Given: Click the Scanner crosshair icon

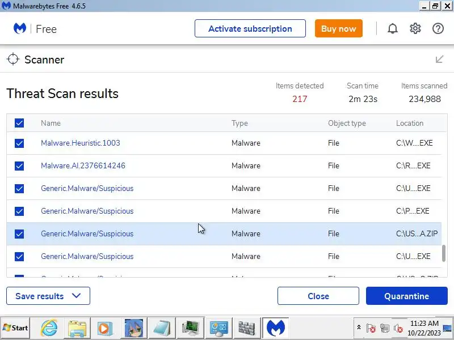Looking at the screenshot, I should 13,59.
